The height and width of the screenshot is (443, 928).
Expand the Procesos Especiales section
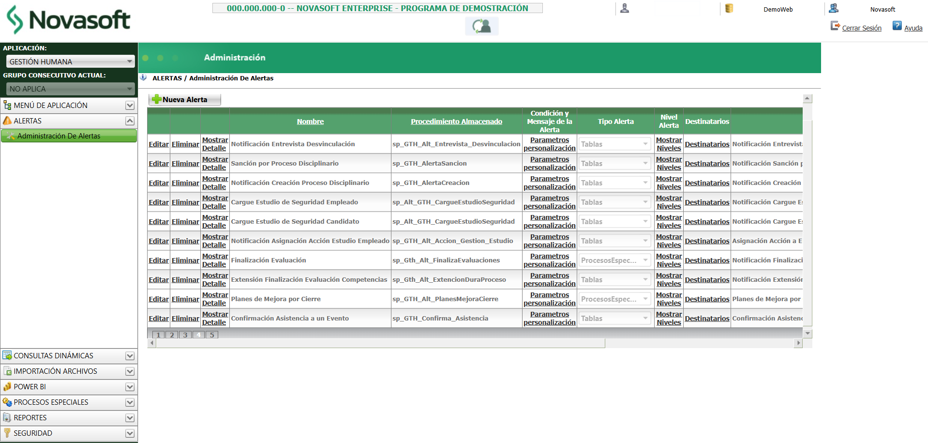[130, 402]
